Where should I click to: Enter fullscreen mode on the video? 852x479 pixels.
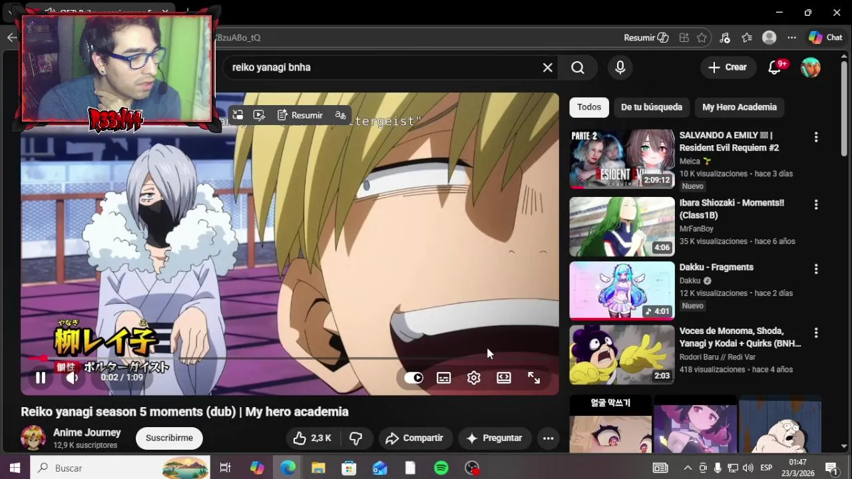click(534, 378)
